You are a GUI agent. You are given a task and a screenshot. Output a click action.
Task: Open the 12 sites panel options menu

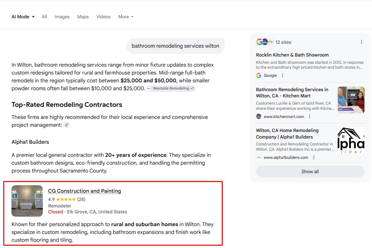click(361, 42)
